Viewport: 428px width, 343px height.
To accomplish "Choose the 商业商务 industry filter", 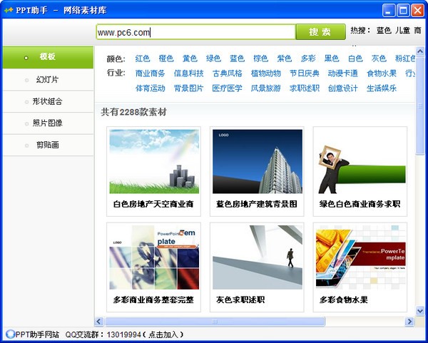I will coord(150,73).
